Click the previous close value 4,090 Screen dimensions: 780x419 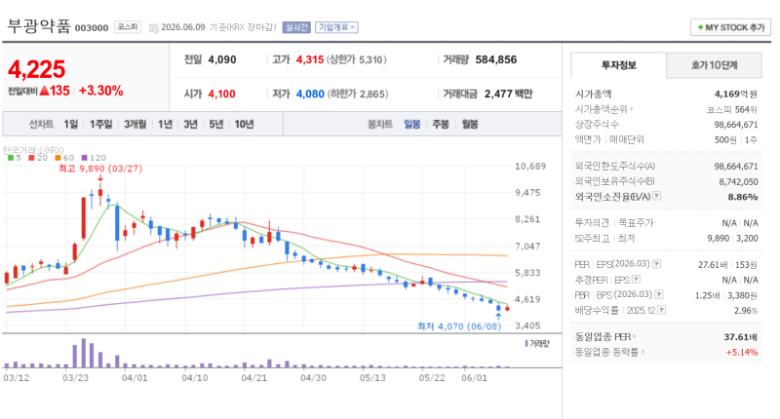(x=222, y=59)
